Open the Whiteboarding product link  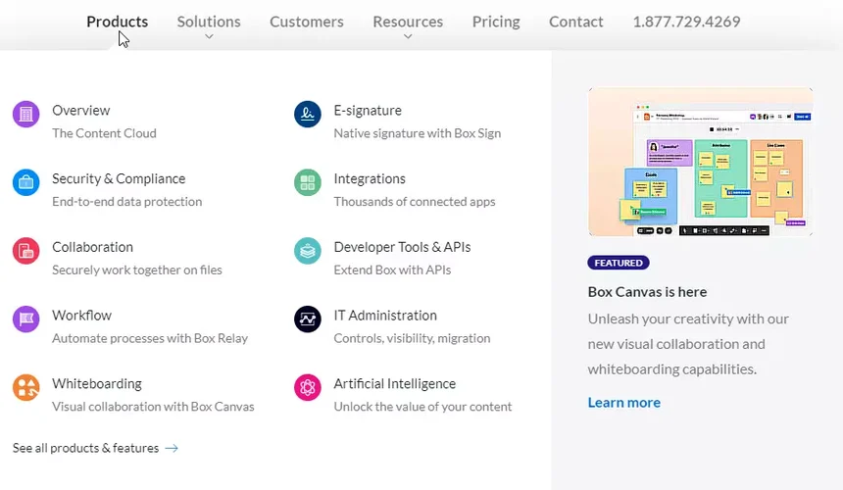(x=97, y=383)
